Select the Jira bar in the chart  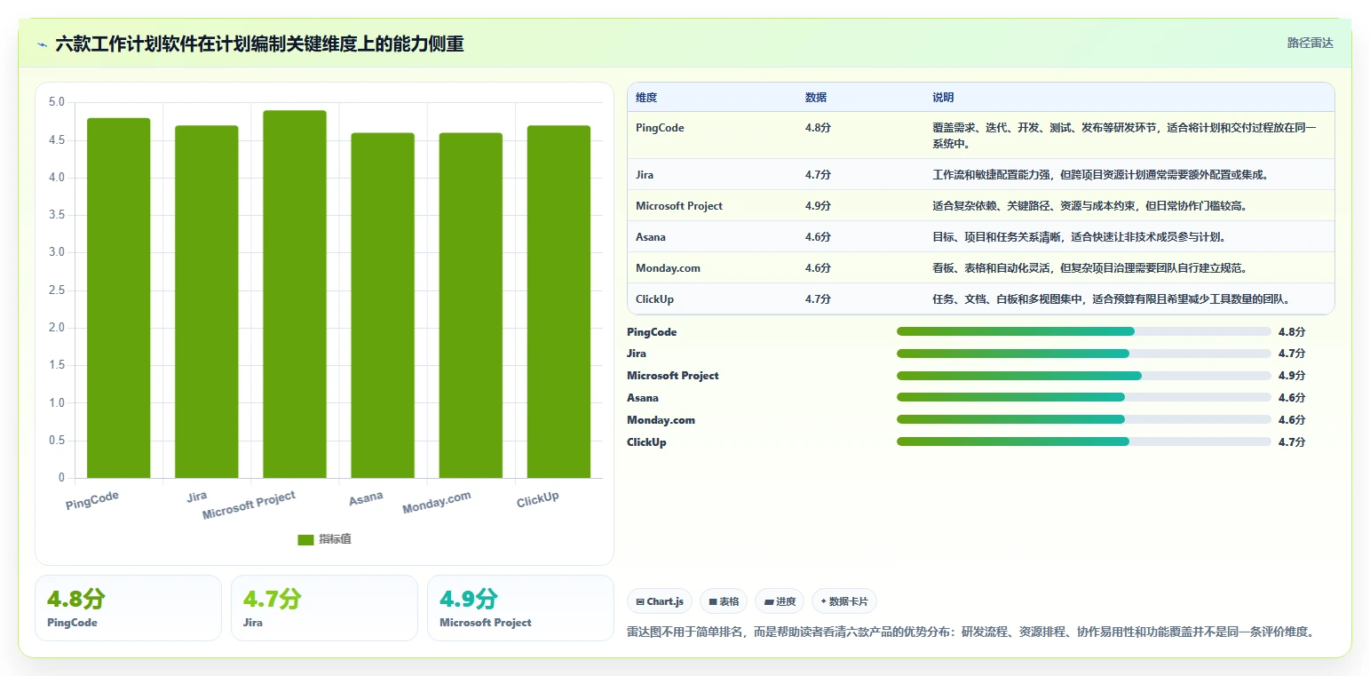tap(206, 302)
